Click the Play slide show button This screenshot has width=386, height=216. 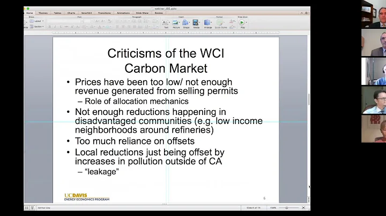242,22
